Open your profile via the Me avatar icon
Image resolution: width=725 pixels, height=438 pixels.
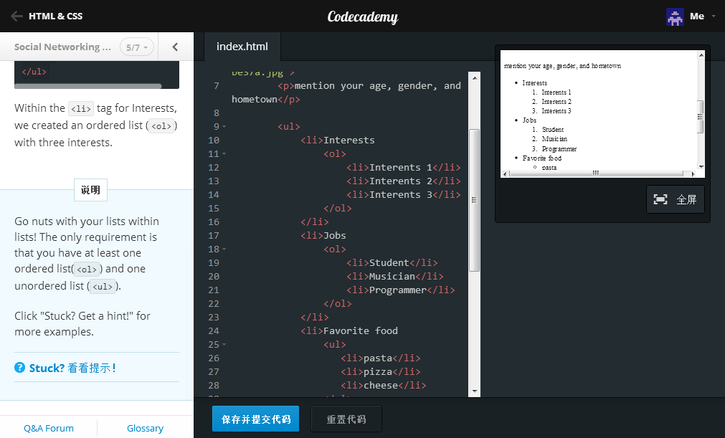pyautogui.click(x=675, y=16)
